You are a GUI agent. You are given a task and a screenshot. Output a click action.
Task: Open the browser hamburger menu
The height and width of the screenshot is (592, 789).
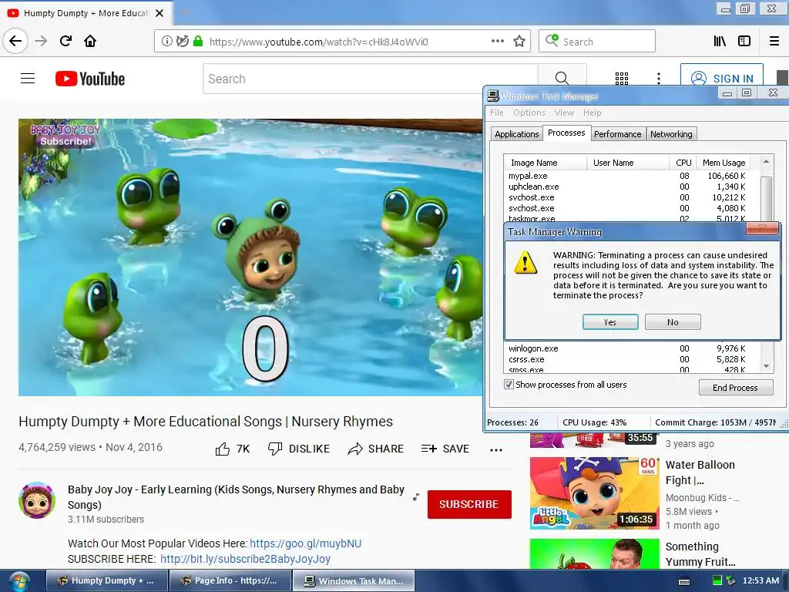(774, 42)
